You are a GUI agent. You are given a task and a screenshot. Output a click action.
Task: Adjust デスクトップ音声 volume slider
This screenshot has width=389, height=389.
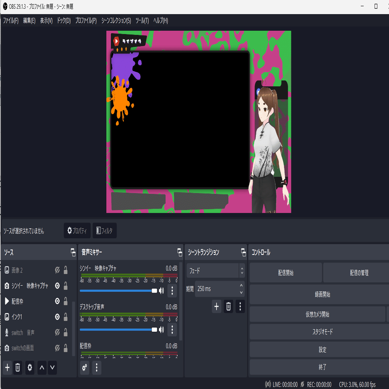click(x=118, y=330)
